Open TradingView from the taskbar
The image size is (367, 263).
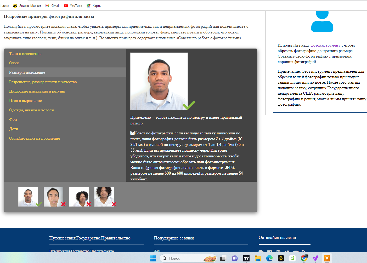pos(246,259)
